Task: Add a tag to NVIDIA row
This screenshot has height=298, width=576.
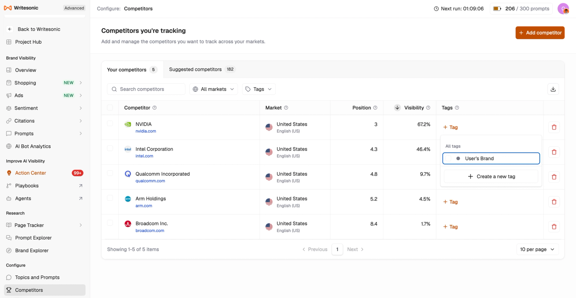Action: (x=450, y=127)
